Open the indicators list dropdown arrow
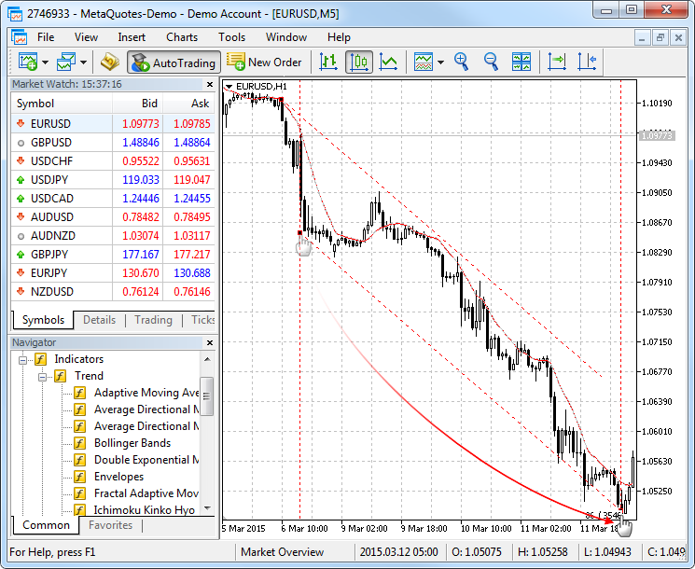Viewport: 695px width, 569px height. pyautogui.click(x=440, y=62)
